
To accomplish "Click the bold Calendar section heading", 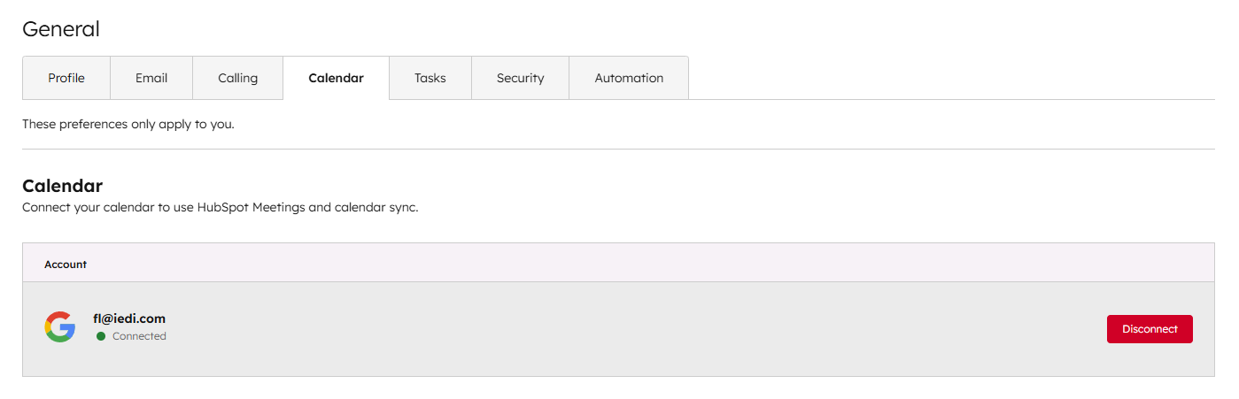I will (63, 186).
